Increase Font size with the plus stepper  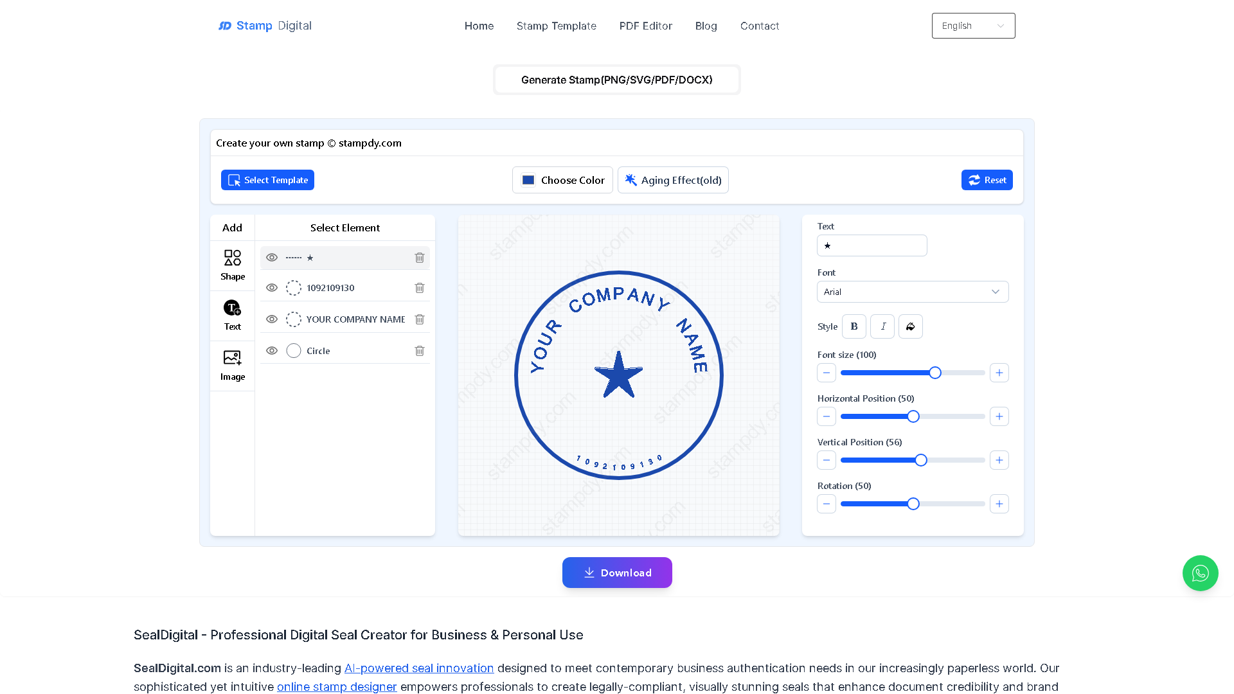click(x=999, y=373)
